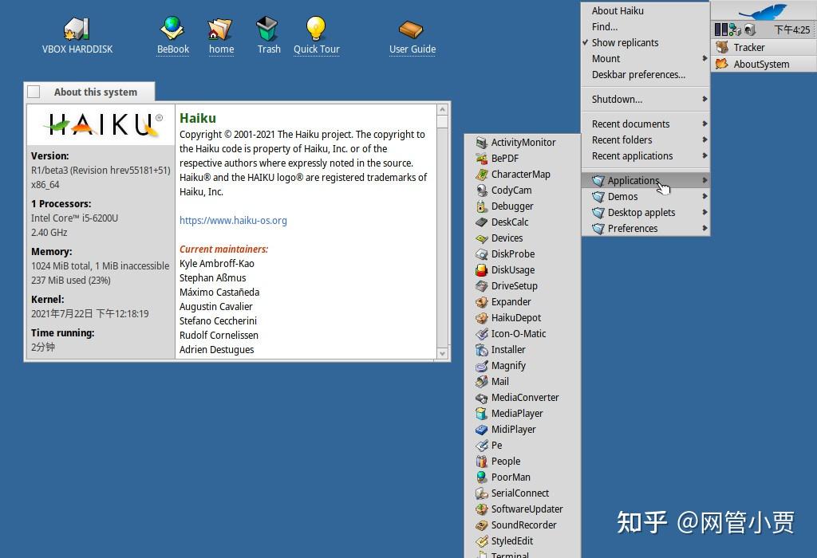Expand the Demos submenu

645,197
